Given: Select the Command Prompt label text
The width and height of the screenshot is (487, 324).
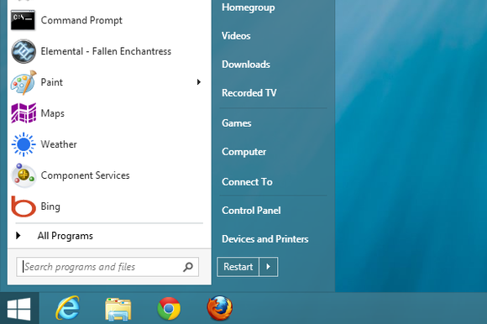Looking at the screenshot, I should [81, 20].
